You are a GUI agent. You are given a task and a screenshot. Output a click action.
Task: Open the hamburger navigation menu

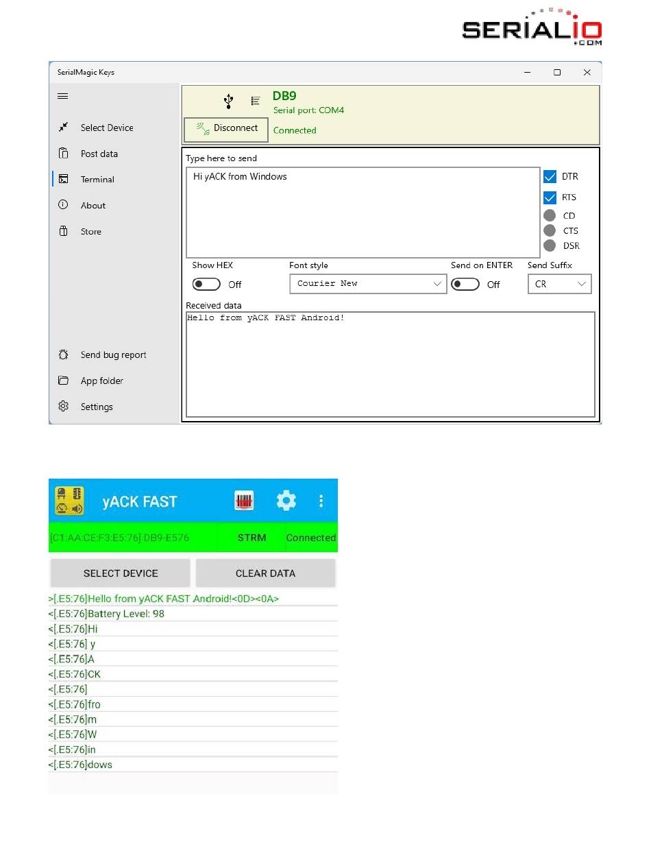tap(63, 96)
